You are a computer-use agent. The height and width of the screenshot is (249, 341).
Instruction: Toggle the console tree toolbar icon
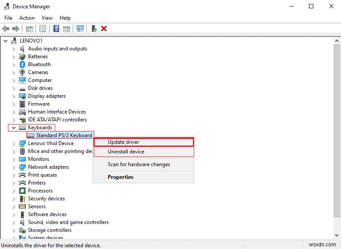(29, 28)
